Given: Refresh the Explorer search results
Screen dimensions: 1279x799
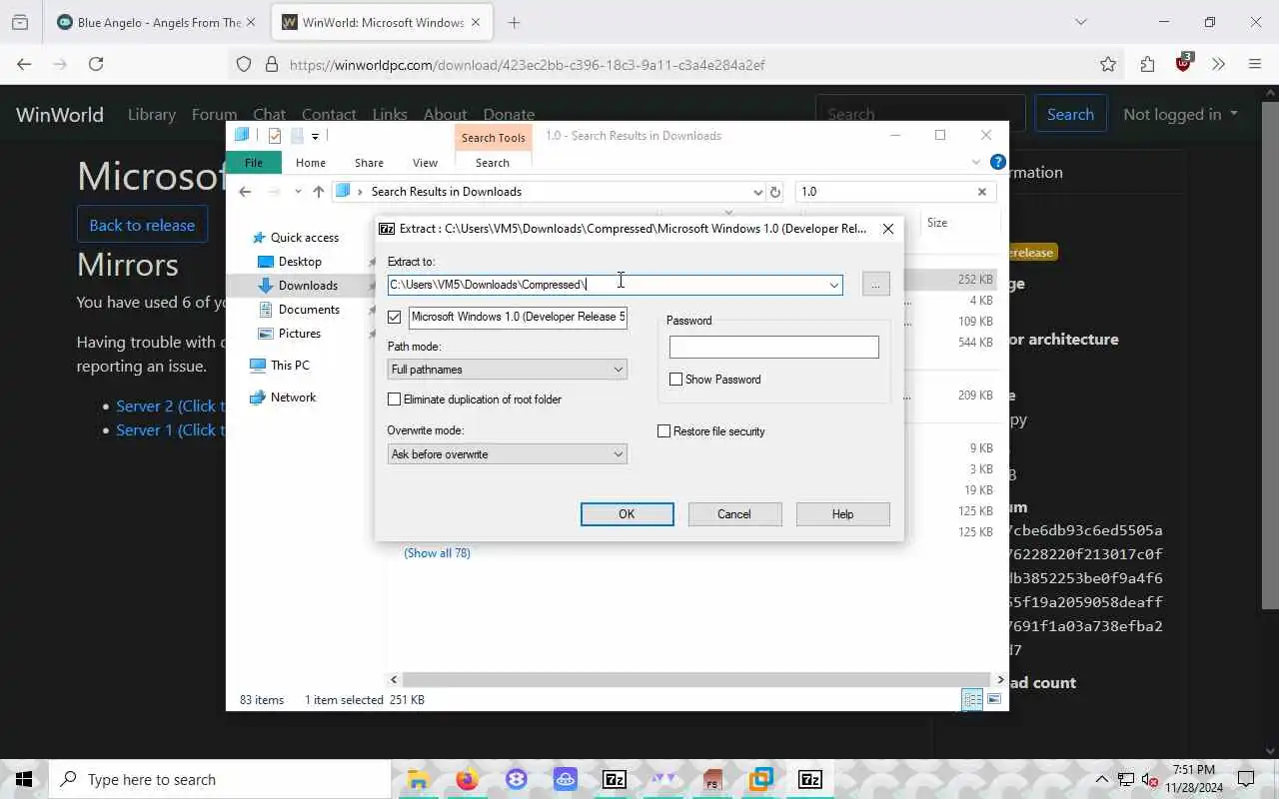Looking at the screenshot, I should [775, 192].
